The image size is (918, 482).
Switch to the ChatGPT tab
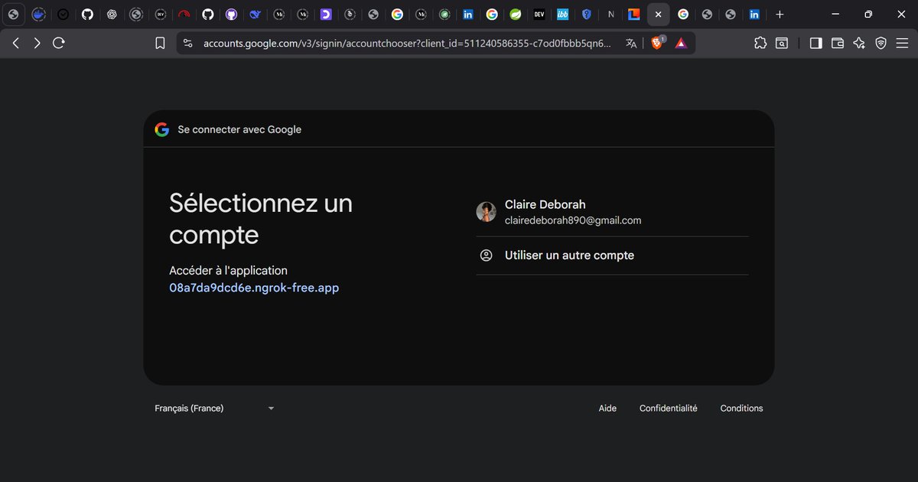112,15
